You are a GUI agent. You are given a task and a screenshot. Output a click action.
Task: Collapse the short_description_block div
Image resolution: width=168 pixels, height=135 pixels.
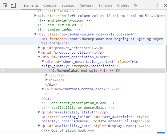coord(39,57)
